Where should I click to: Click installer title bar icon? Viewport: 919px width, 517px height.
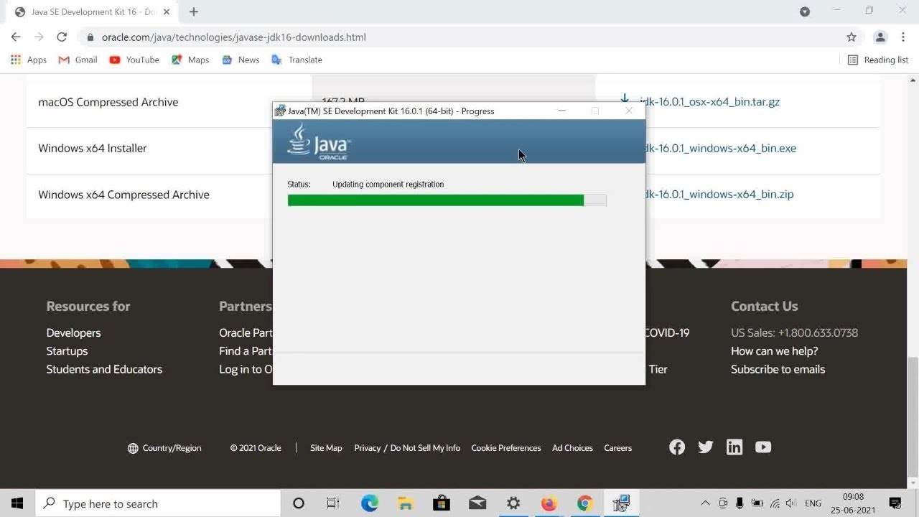[280, 111]
